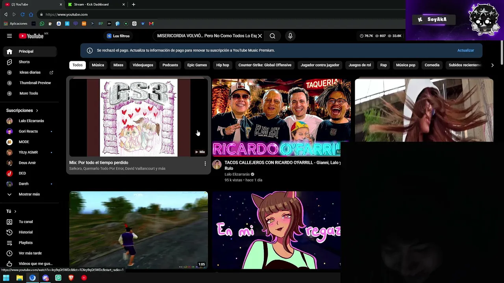Go forward in the browser

(x=14, y=15)
